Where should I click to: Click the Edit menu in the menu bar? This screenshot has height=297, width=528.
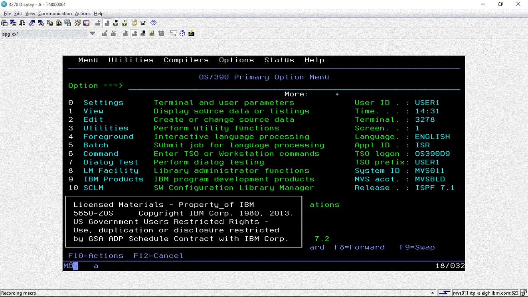click(x=18, y=14)
